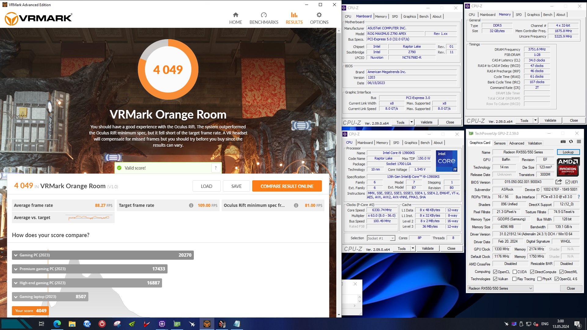Take a GPU-Z screenshot with camera icon

point(563,142)
